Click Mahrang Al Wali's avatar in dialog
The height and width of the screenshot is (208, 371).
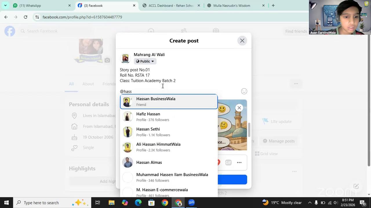[x=126, y=58]
